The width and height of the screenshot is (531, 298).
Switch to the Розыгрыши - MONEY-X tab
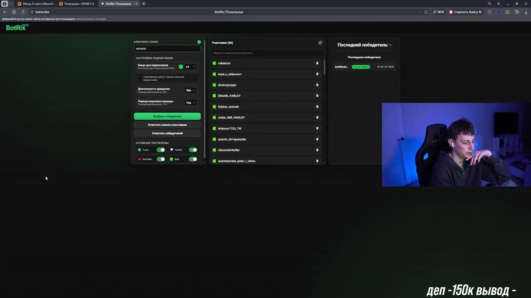[x=77, y=4]
